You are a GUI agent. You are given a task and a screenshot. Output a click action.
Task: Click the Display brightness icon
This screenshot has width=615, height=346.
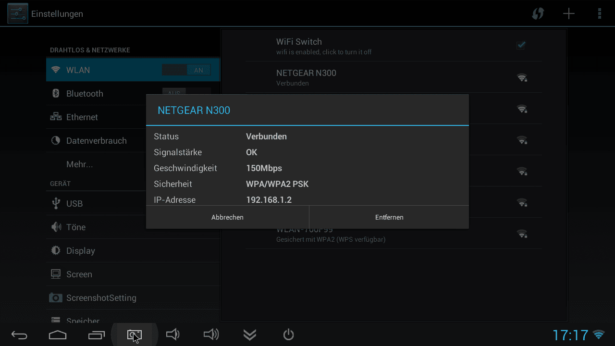point(56,250)
